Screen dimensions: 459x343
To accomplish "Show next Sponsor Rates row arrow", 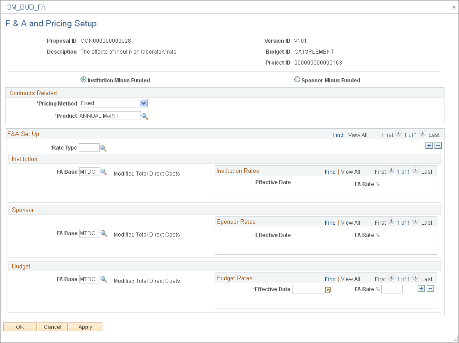I will (x=415, y=221).
